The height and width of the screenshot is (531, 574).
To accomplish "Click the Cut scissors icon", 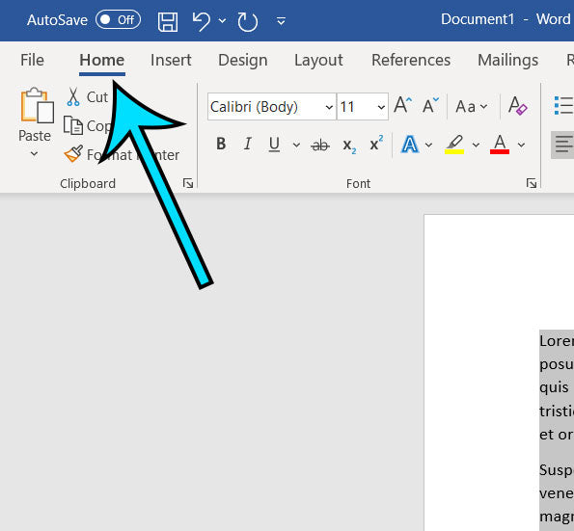I will pyautogui.click(x=73, y=97).
